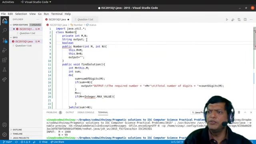Synchronize changes icon in status bar
Viewport: 256px width, 144px height.
[16, 142]
